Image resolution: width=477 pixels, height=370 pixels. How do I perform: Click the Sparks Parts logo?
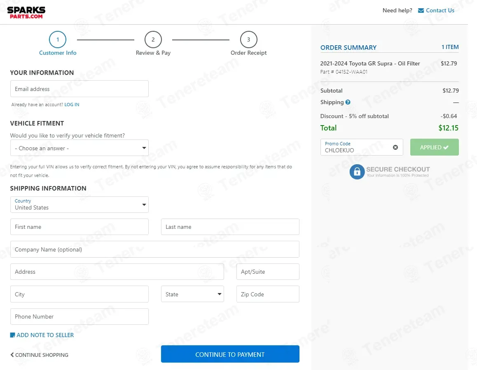tap(26, 12)
